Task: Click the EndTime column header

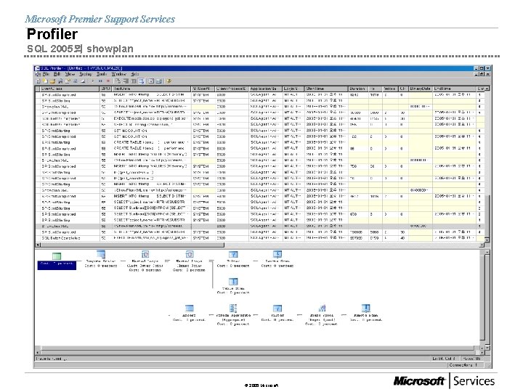Action: pyautogui.click(x=454, y=89)
